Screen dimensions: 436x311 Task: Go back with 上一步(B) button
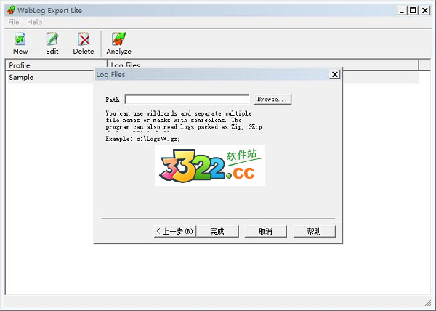pos(175,231)
